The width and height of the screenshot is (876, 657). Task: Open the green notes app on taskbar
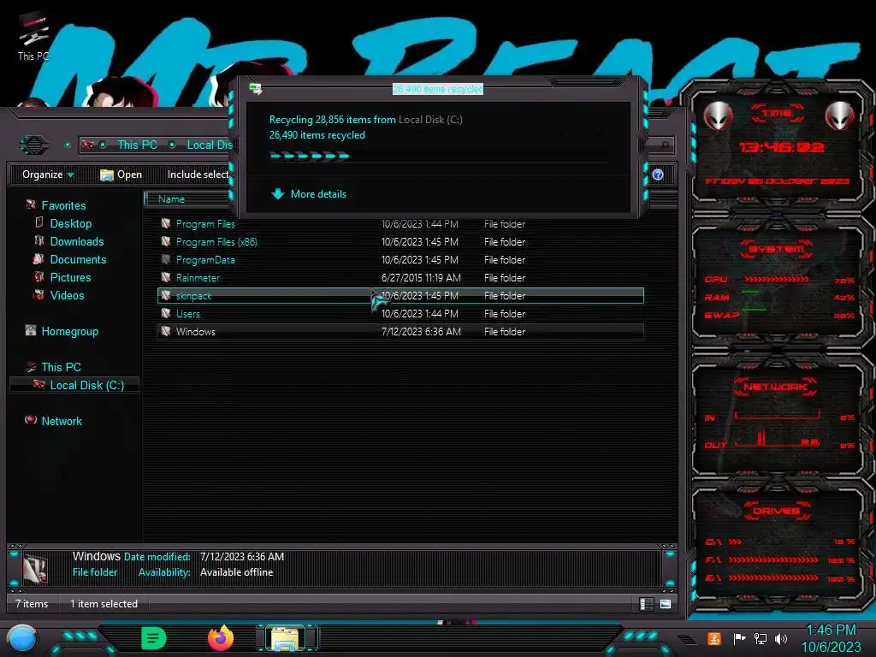154,638
